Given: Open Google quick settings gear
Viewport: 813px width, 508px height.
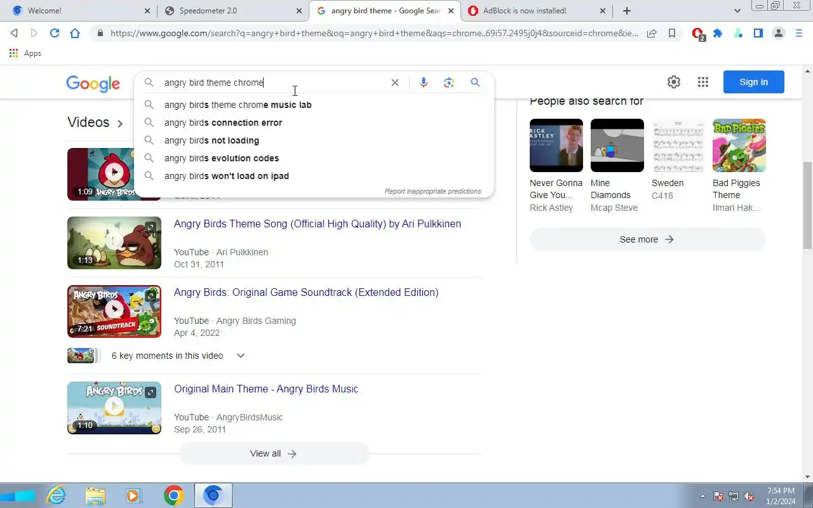Looking at the screenshot, I should (x=674, y=82).
